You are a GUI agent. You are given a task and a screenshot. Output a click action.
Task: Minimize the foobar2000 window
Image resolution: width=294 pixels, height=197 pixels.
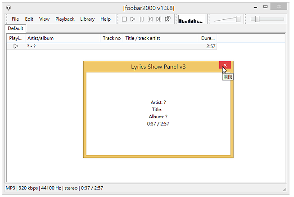click(x=255, y=7)
